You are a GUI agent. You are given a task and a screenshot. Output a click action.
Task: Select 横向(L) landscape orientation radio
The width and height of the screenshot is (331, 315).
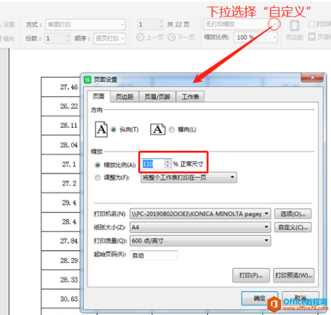click(x=172, y=129)
